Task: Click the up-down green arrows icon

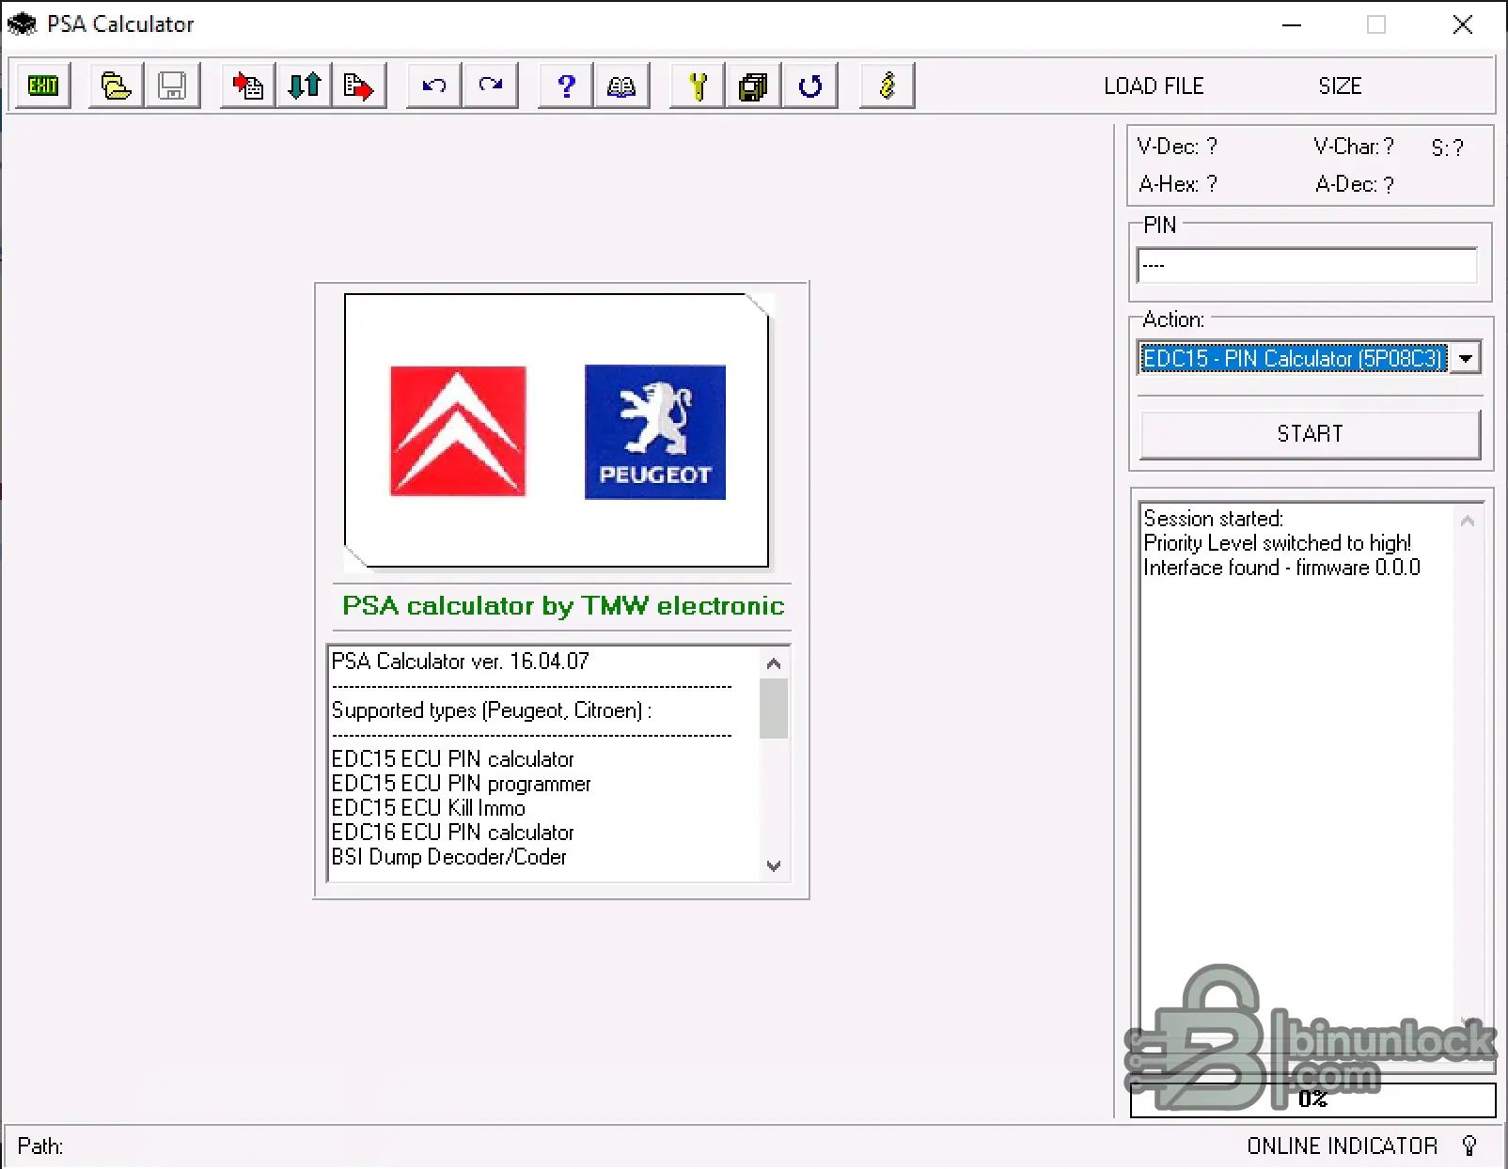Action: tap(304, 86)
